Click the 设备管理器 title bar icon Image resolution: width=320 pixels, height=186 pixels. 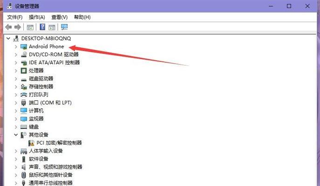tap(9, 6)
